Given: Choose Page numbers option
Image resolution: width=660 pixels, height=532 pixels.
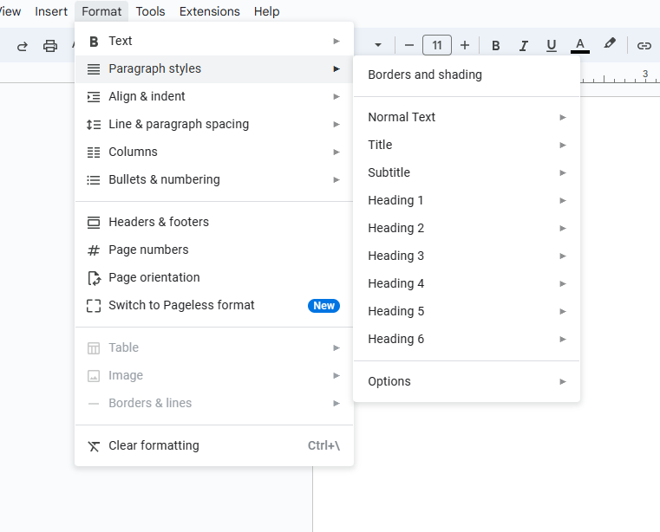Looking at the screenshot, I should point(214,250).
